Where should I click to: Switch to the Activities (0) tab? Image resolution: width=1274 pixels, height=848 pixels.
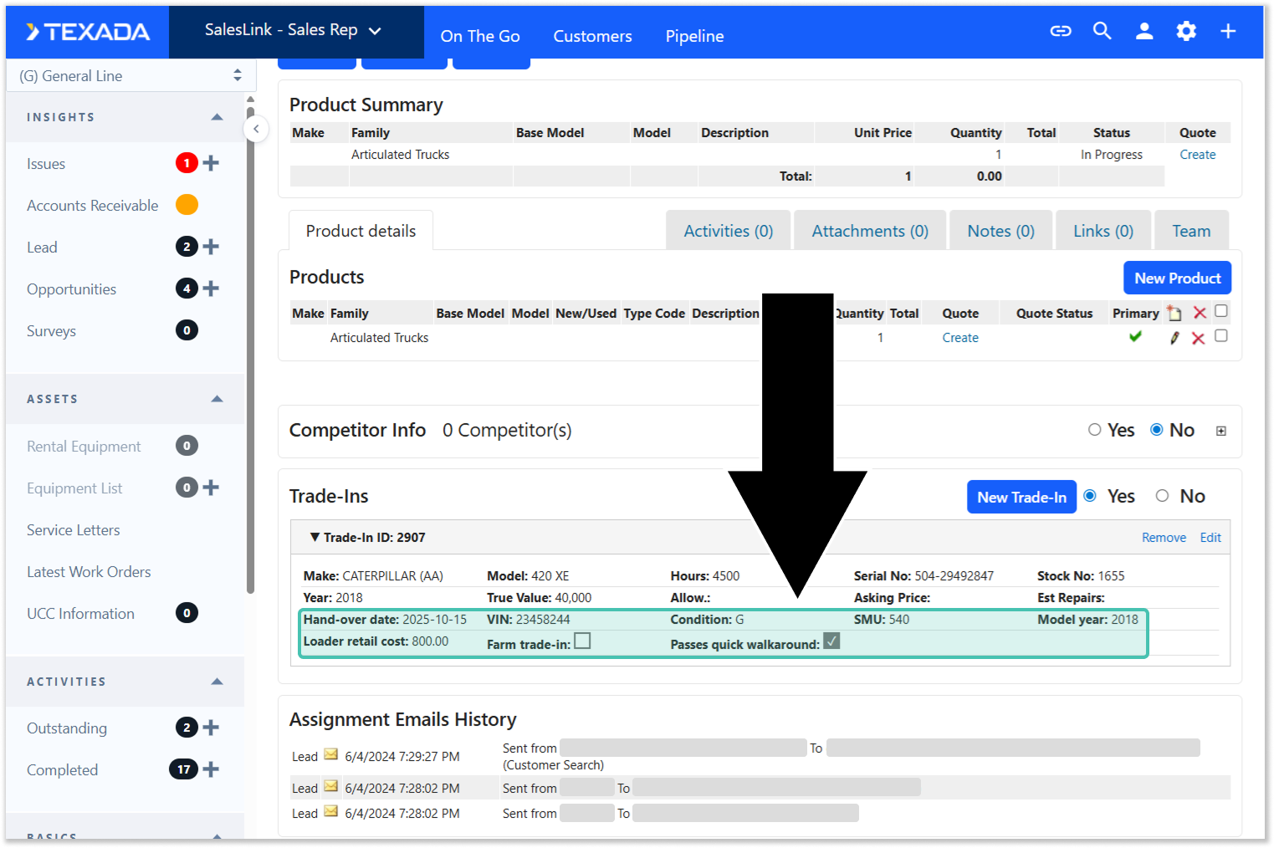(x=728, y=231)
